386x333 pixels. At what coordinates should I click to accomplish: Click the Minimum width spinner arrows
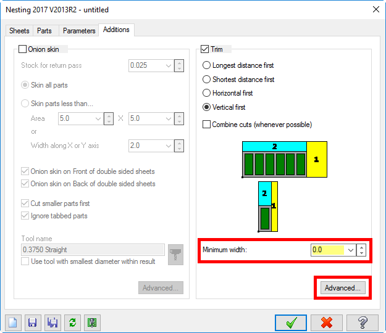tap(361, 250)
